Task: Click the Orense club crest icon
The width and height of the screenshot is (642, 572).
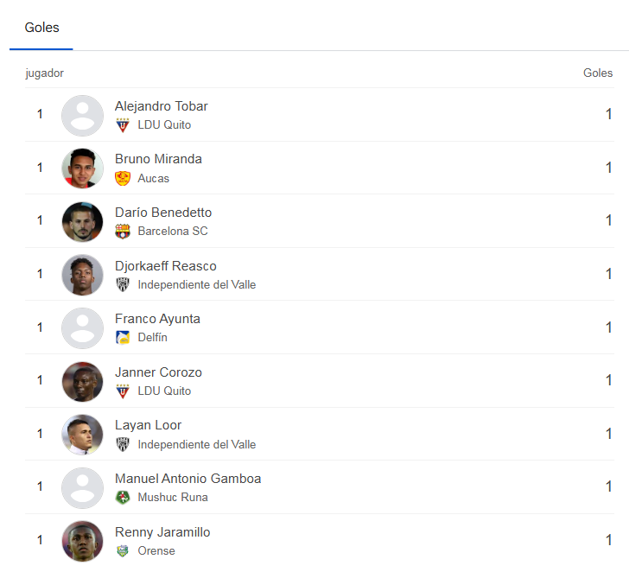Action: point(123,551)
